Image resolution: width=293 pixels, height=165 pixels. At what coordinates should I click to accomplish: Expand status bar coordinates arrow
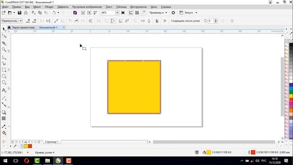(x=28, y=153)
